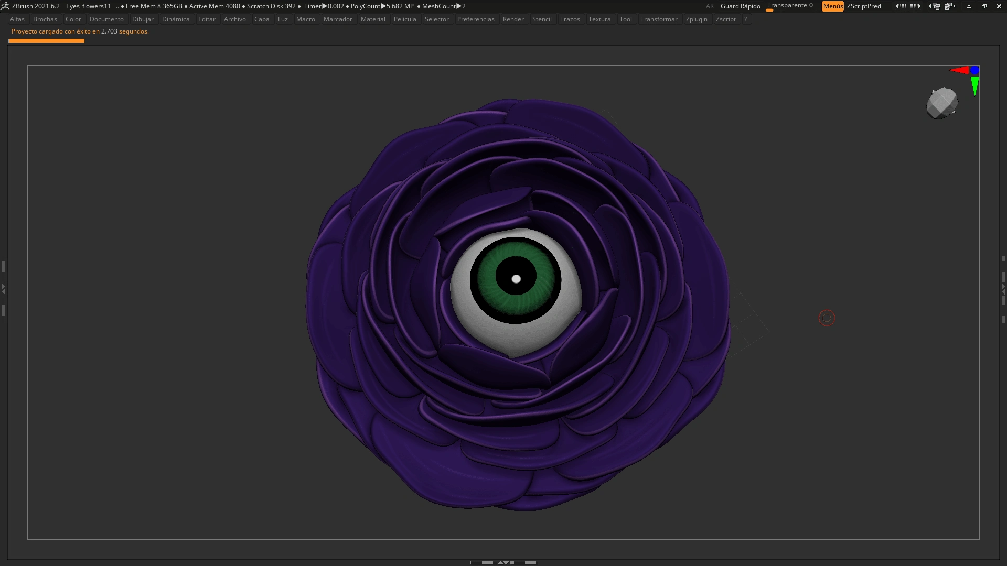Expand the bottom tray divider arrows
This screenshot has width=1007, height=566.
tap(503, 562)
